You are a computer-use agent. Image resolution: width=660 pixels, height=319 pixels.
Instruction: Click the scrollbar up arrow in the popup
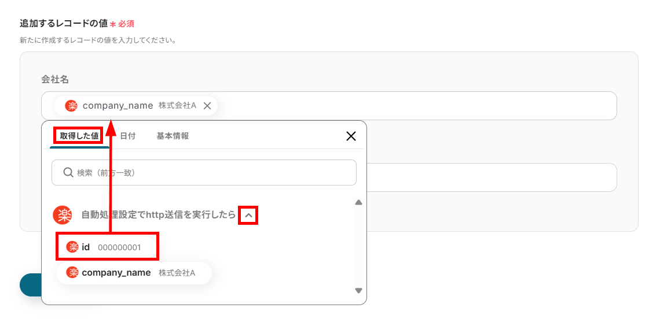pyautogui.click(x=358, y=202)
